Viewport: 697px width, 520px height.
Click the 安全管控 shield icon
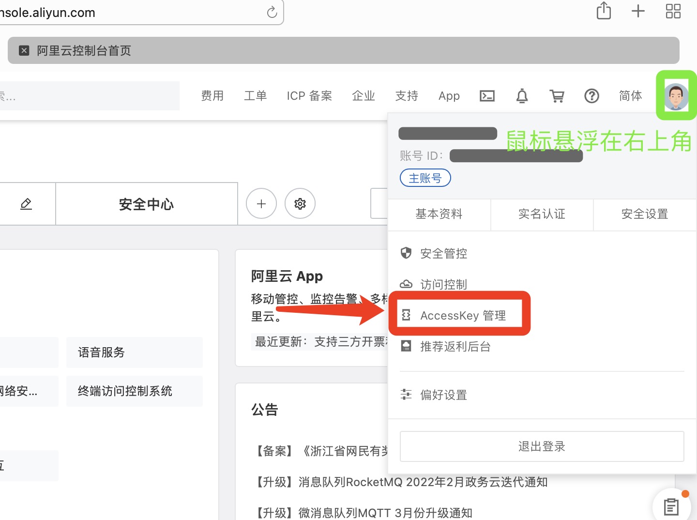point(406,253)
